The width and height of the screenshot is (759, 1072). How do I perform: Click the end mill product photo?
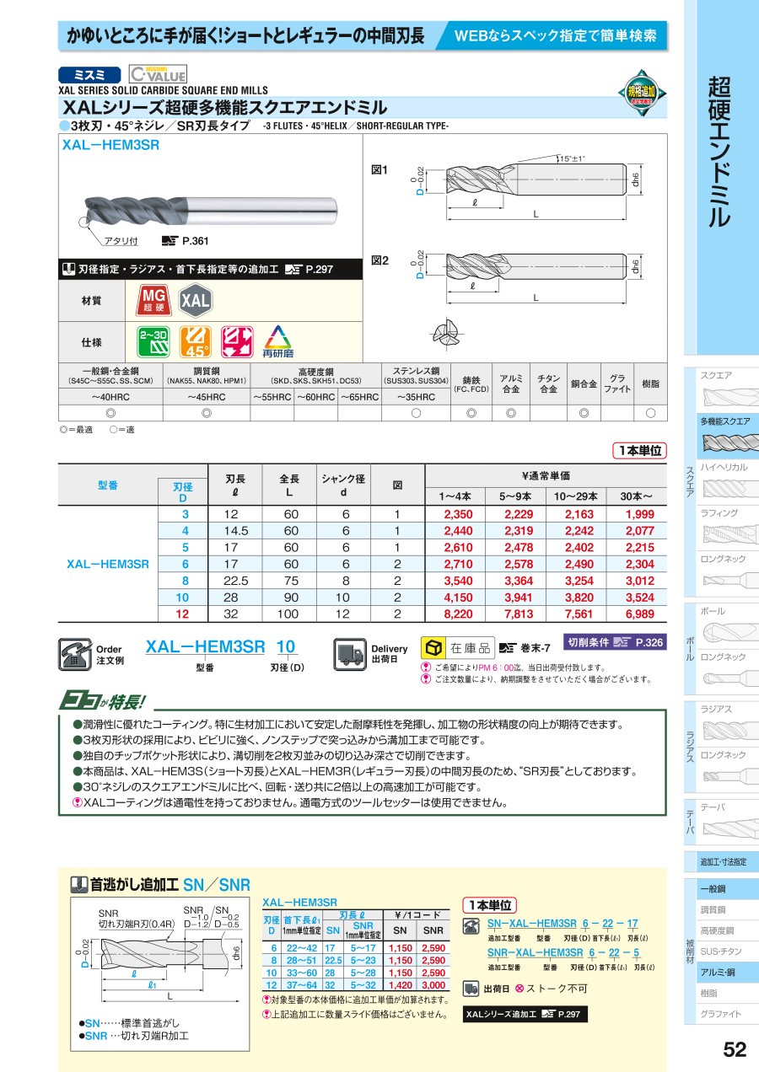(x=211, y=206)
